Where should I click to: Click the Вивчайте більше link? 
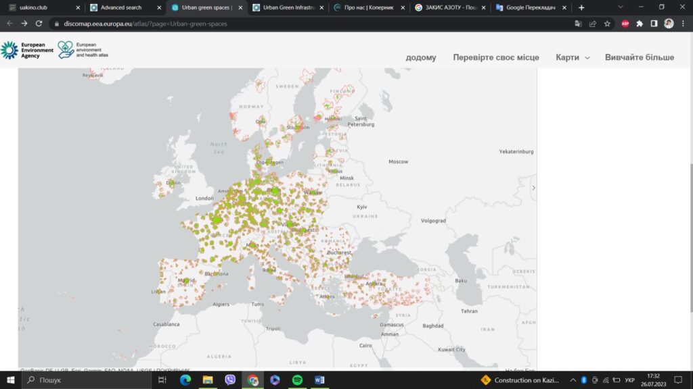(x=639, y=57)
